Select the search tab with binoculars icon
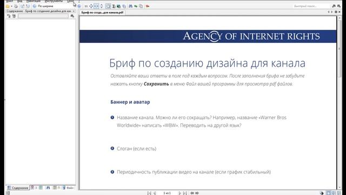This screenshot has width=346, height=195. point(48,188)
